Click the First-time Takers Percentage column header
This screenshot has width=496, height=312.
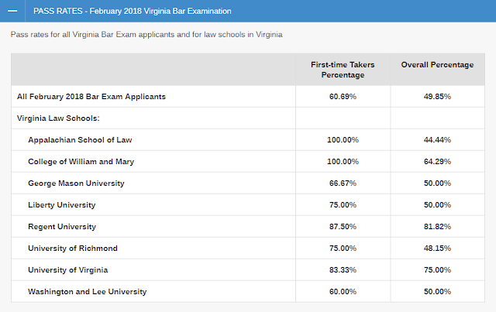(x=343, y=70)
